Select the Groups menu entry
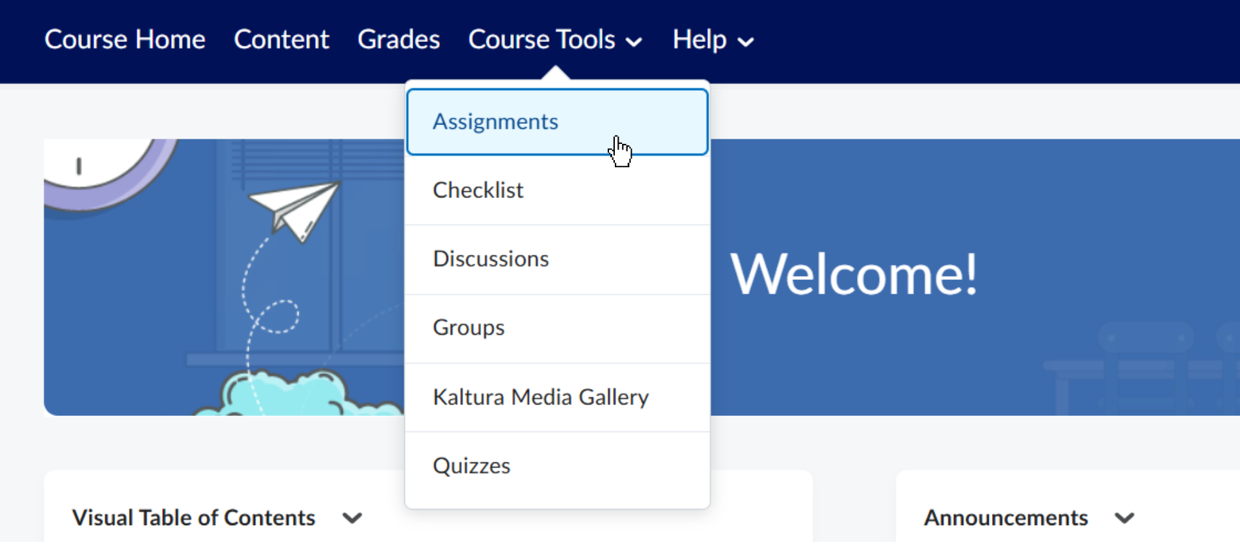The image size is (1240, 547). (x=468, y=328)
